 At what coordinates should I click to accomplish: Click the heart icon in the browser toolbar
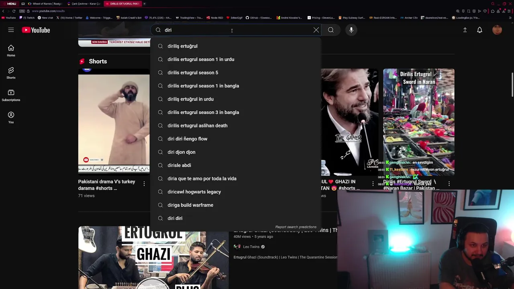point(485,11)
